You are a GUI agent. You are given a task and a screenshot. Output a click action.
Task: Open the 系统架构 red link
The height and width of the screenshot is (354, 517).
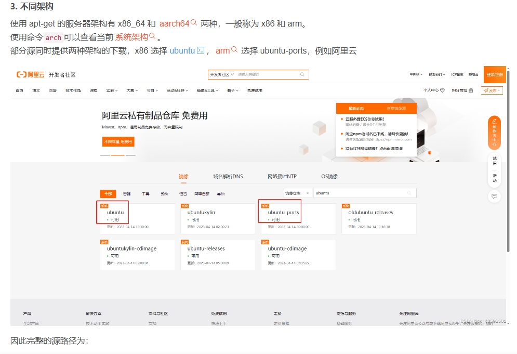pyautogui.click(x=131, y=37)
